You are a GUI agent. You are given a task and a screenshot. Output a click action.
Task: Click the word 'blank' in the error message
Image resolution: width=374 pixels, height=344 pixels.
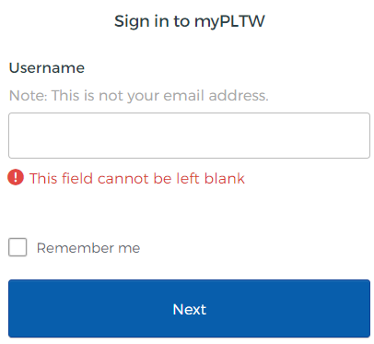(225, 178)
